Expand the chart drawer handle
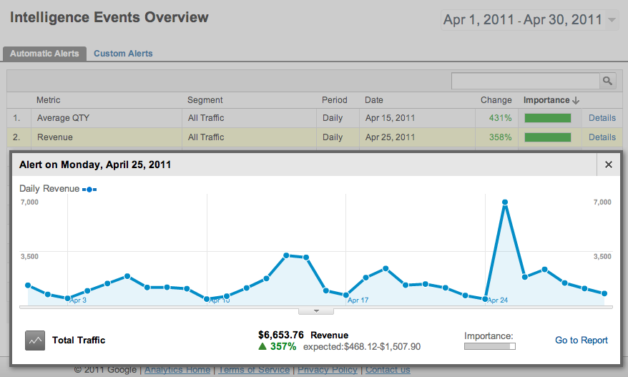Image resolution: width=628 pixels, height=377 pixels. [316, 311]
